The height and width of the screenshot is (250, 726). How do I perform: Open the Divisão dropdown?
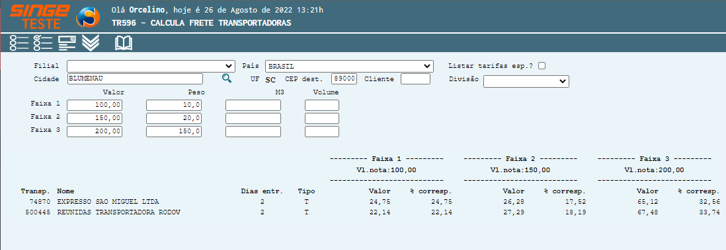pyautogui.click(x=526, y=81)
